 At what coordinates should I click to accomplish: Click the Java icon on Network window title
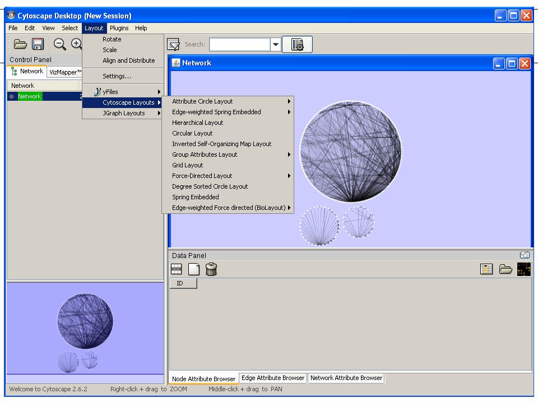(x=176, y=63)
